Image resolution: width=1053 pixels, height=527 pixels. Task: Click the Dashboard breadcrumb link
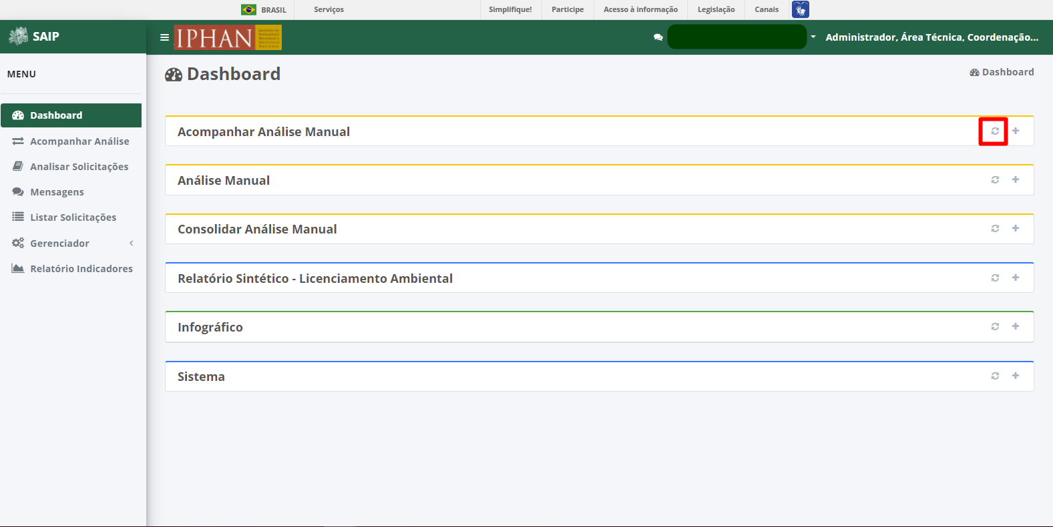coord(1008,72)
